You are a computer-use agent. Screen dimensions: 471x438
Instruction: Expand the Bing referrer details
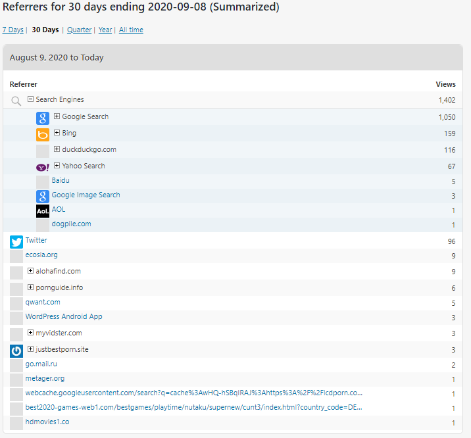coord(57,133)
